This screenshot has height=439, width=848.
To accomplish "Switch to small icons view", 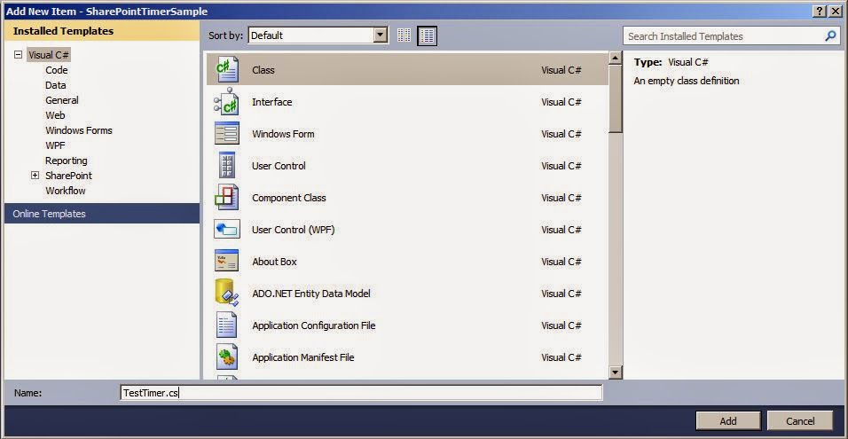I will click(x=404, y=35).
